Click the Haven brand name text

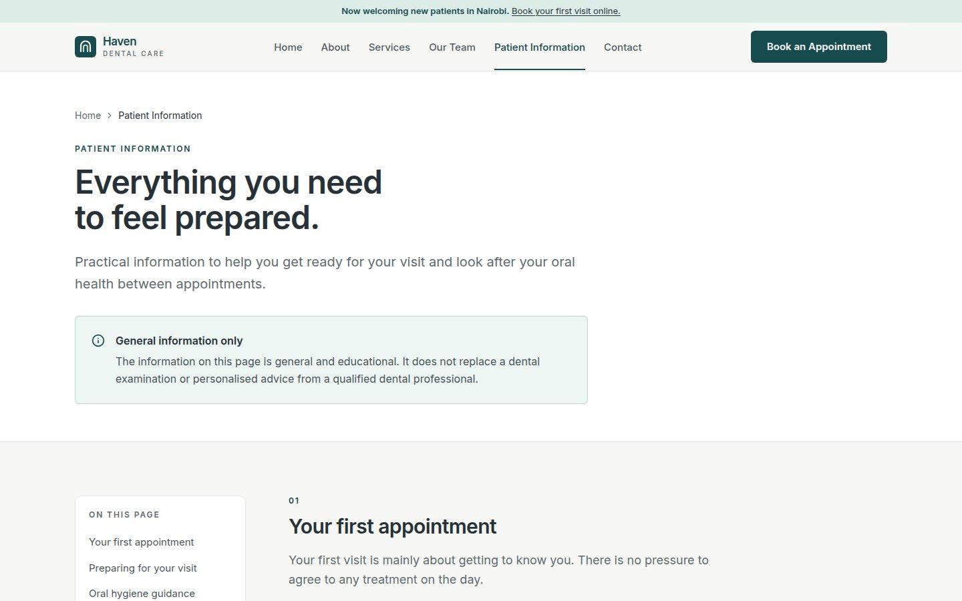point(120,41)
